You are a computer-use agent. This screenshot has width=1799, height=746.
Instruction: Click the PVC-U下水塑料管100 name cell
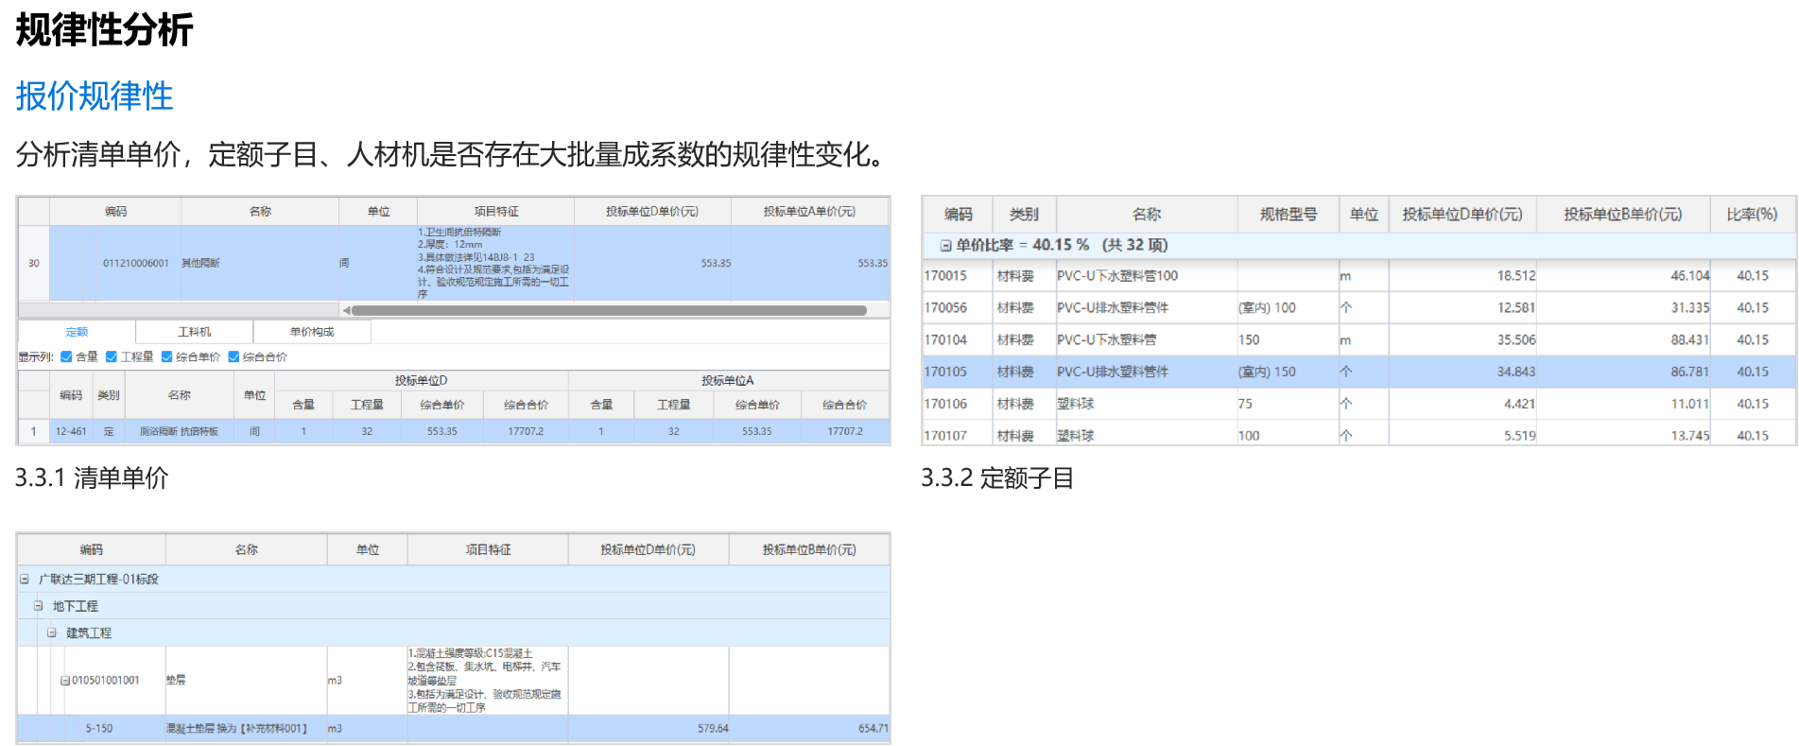point(1146,276)
